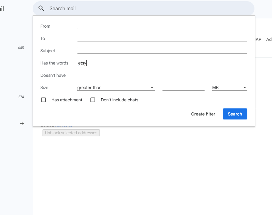
Task: Enable the Has attachment checkbox
Action: (x=44, y=100)
